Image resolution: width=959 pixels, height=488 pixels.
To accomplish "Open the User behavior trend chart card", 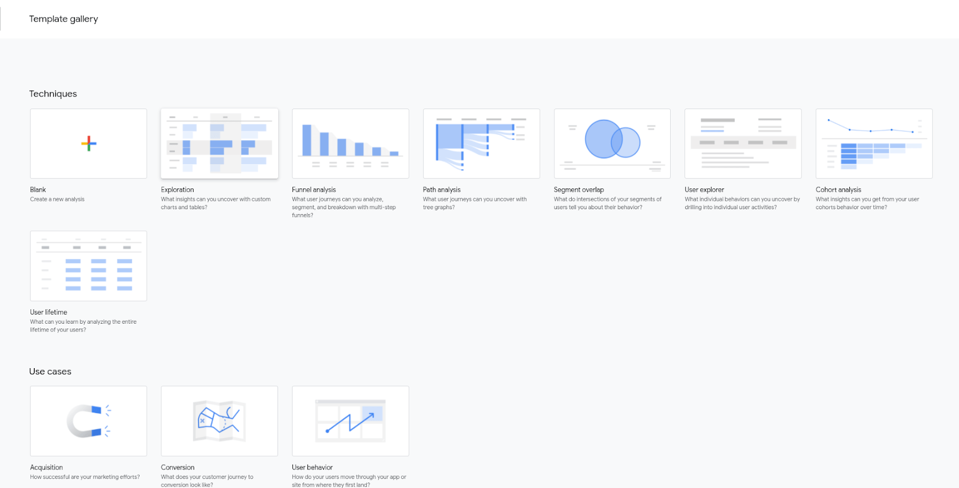I will coord(351,421).
